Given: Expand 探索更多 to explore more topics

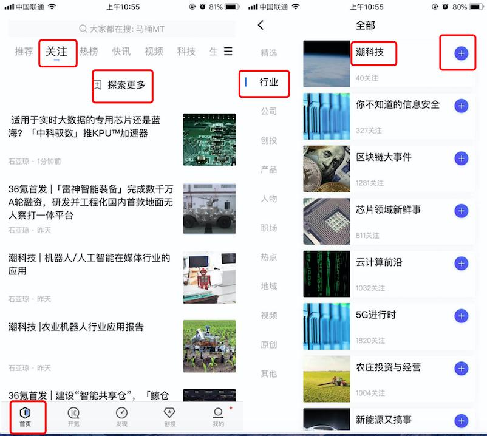Looking at the screenshot, I should [x=120, y=85].
